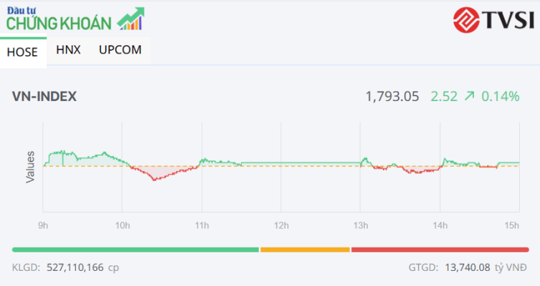Click the Values axis label
This screenshot has height=286, width=540.
click(x=30, y=167)
